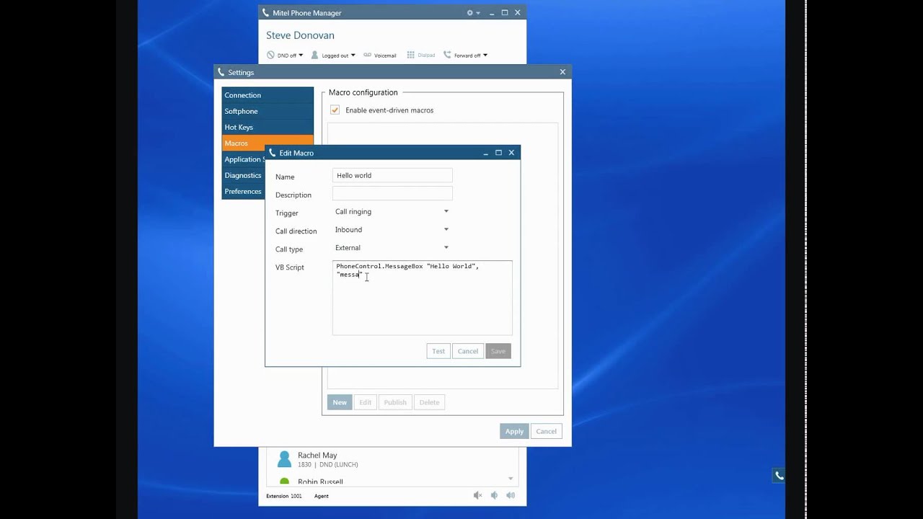The height and width of the screenshot is (519, 923).
Task: Click the contact list scroll down arrow
Action: click(x=511, y=479)
